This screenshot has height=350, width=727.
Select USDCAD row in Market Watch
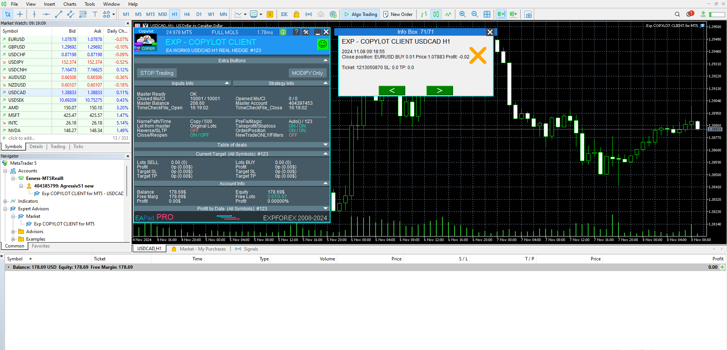tap(65, 92)
